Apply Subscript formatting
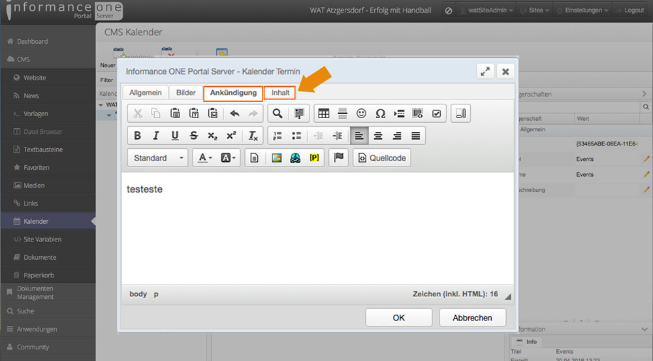Viewport: 653px width, 361px height. pyautogui.click(x=212, y=136)
